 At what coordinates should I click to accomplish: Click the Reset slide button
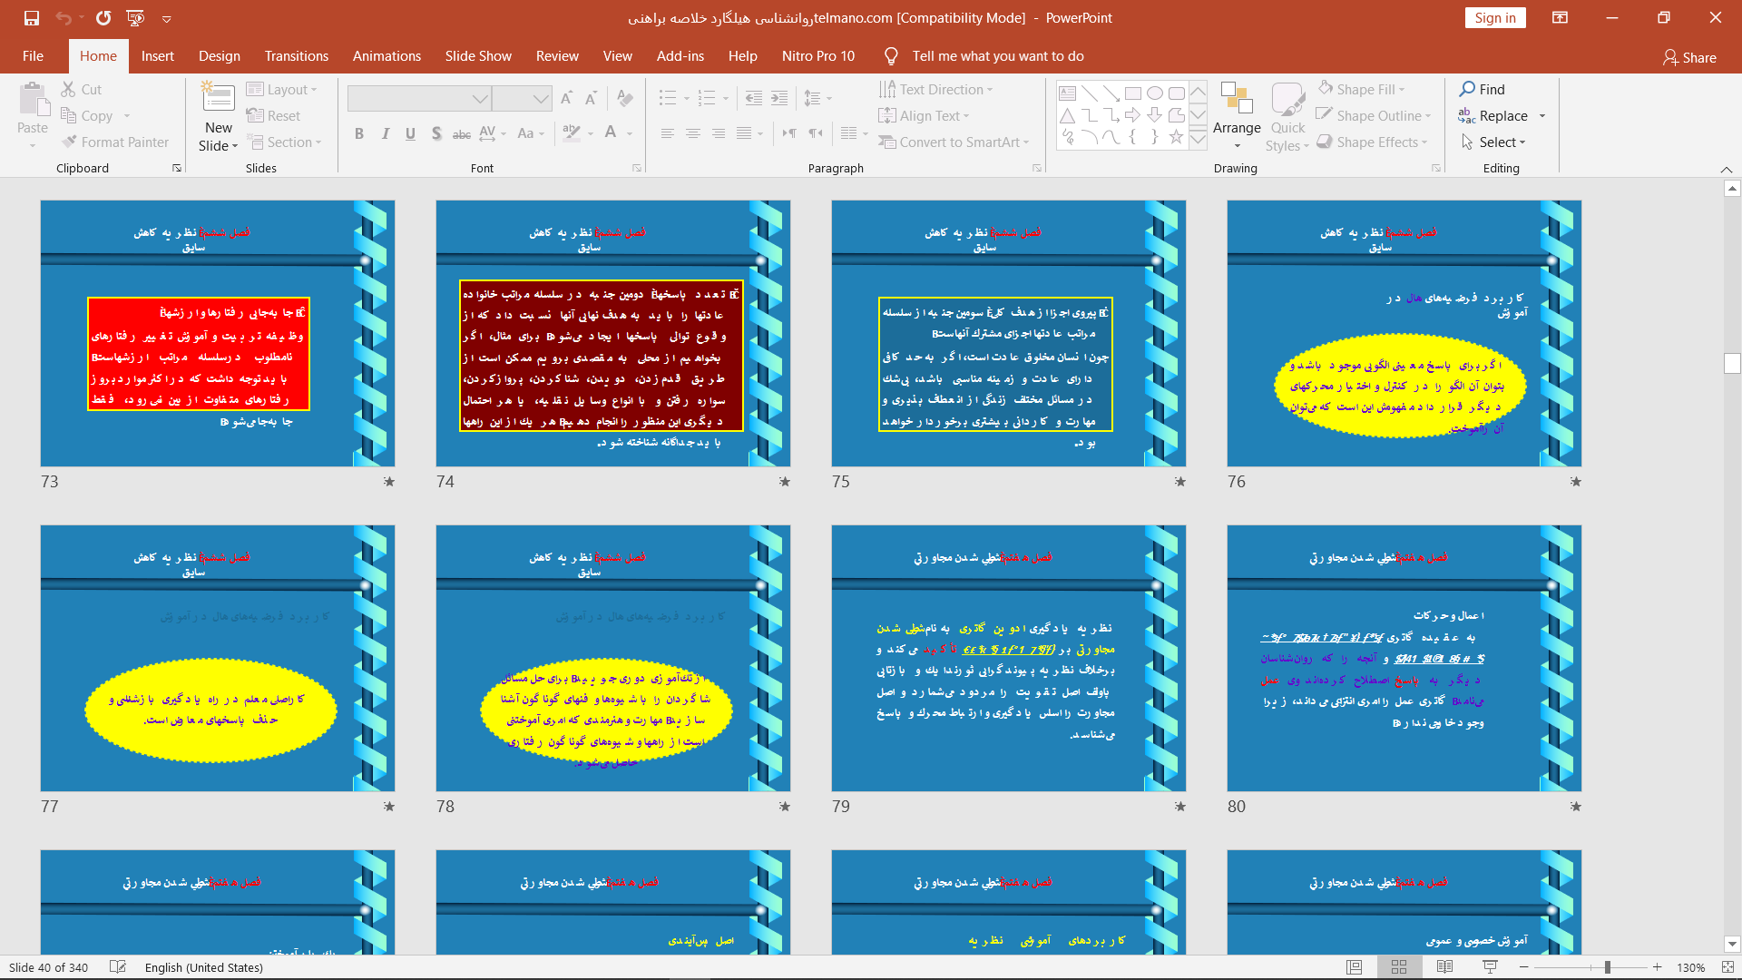pyautogui.click(x=273, y=115)
